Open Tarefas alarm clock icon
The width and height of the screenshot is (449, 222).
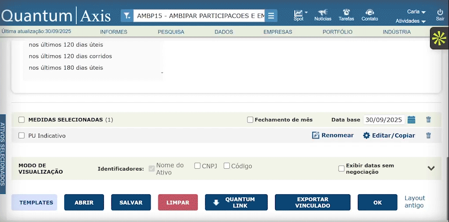pyautogui.click(x=346, y=12)
